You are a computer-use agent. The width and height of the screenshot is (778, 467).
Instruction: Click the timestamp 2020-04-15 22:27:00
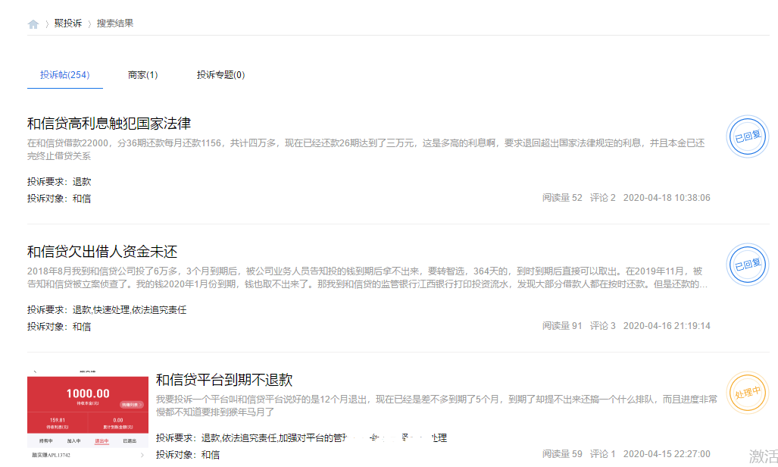click(x=667, y=454)
